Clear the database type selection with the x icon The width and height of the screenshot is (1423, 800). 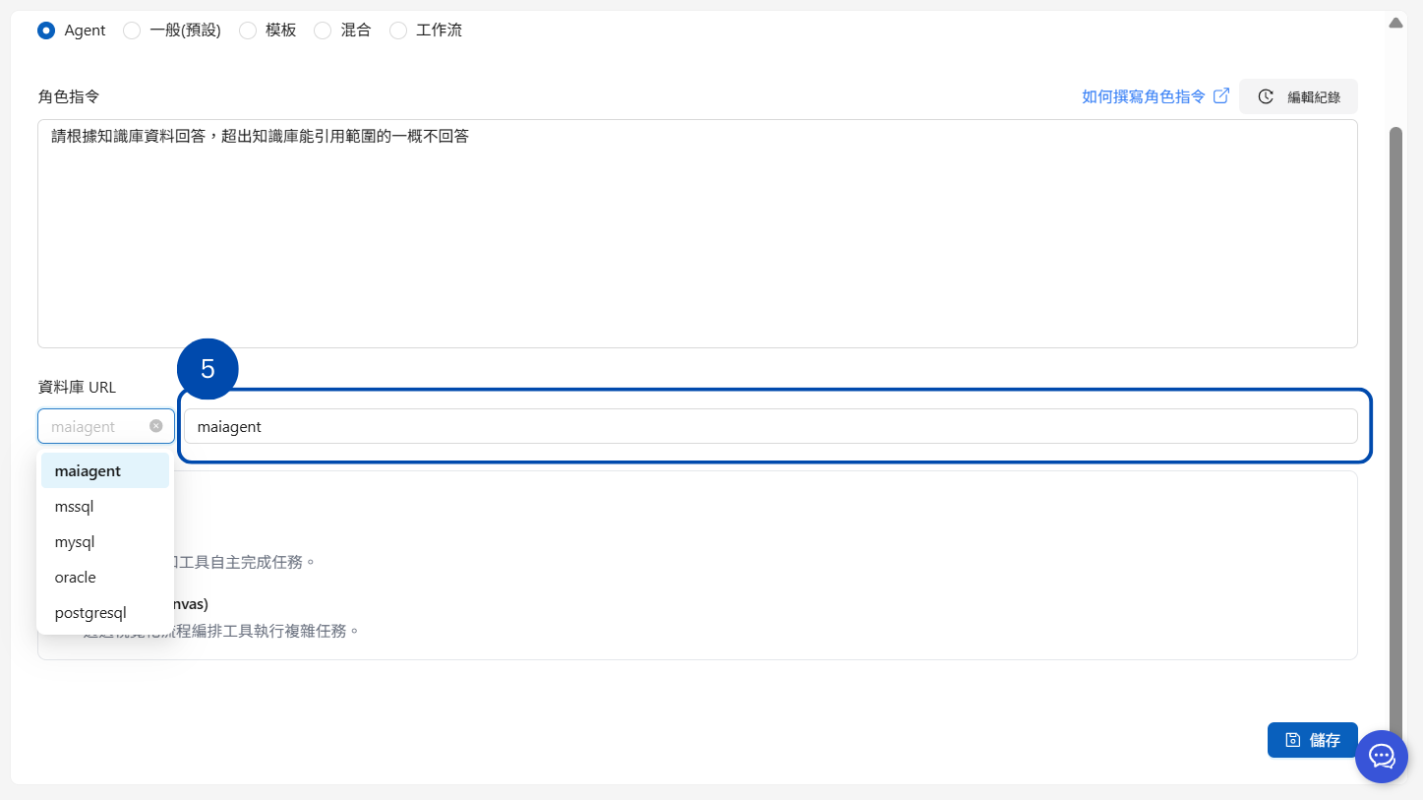[x=156, y=426]
